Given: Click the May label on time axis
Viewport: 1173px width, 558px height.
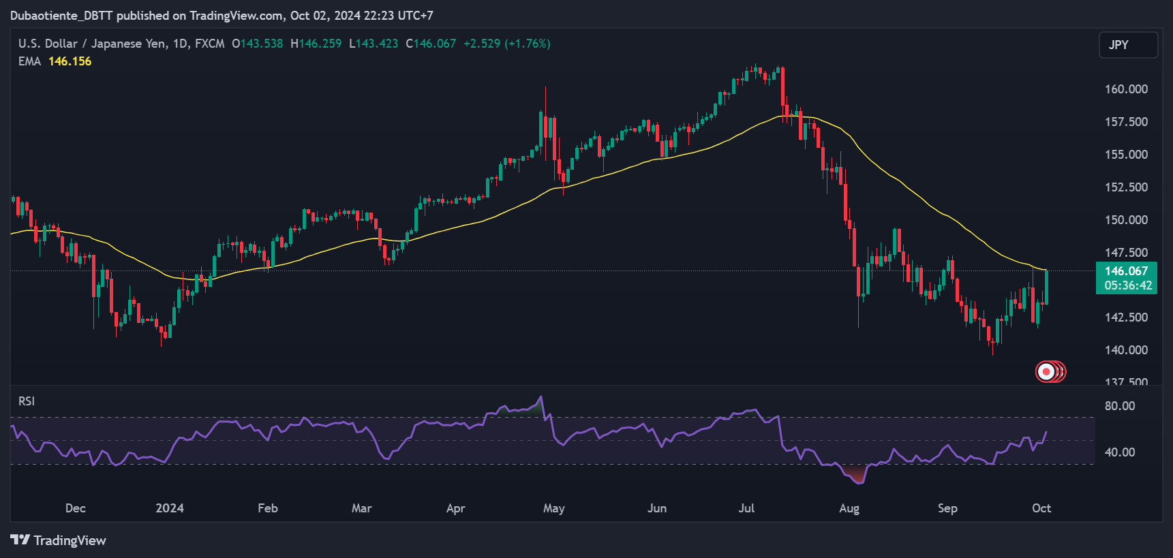Looking at the screenshot, I should 554,508.
